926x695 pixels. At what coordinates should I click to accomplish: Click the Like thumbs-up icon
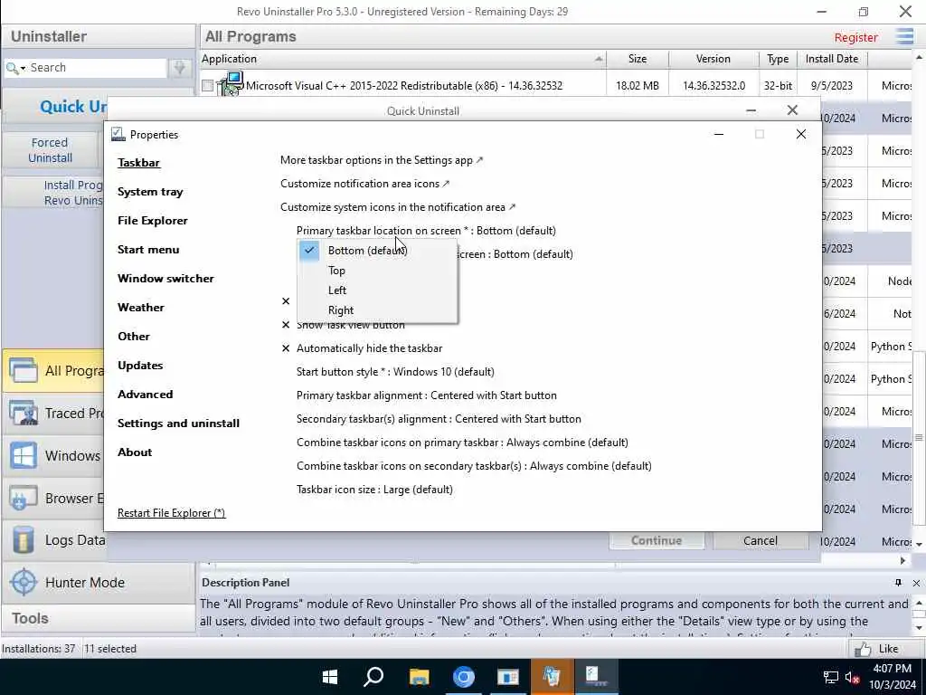pos(862,649)
